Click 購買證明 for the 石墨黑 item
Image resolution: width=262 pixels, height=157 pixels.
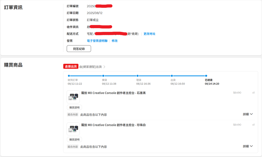coord(74,107)
